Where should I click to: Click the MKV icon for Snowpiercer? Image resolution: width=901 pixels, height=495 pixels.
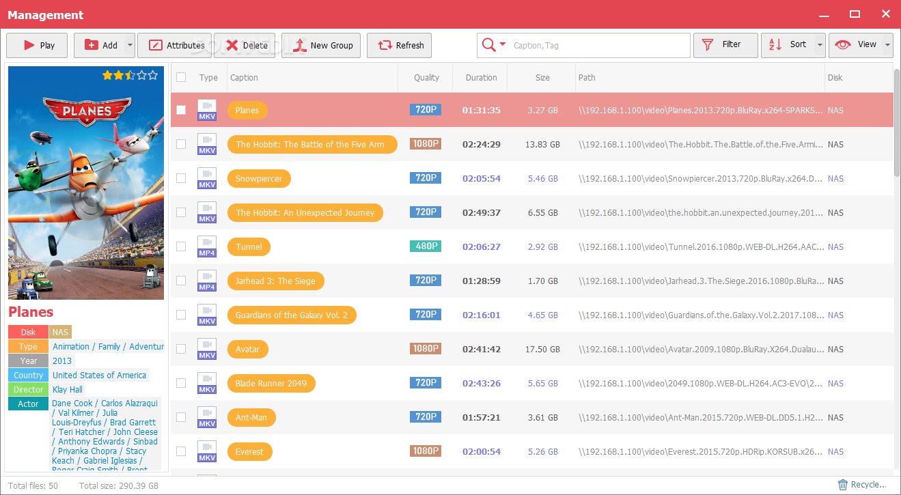click(x=207, y=178)
